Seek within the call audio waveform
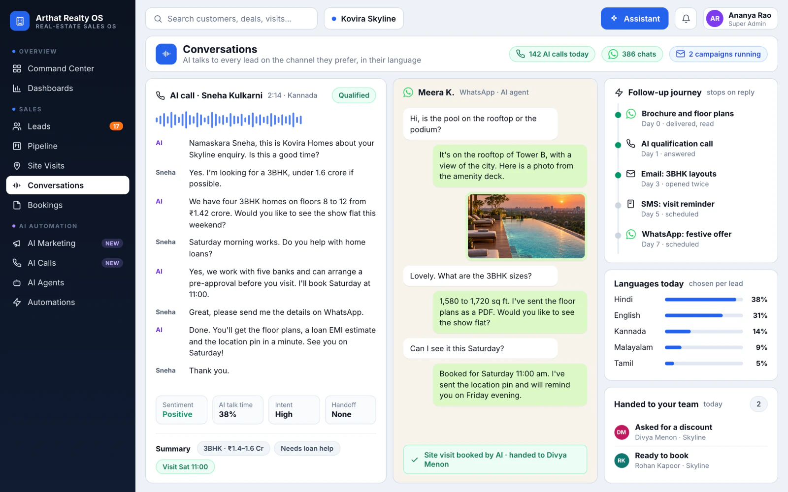The height and width of the screenshot is (492, 788). [229, 120]
